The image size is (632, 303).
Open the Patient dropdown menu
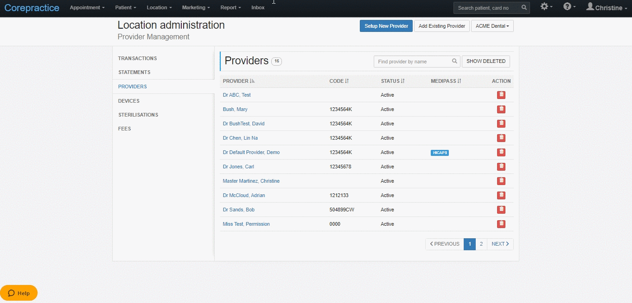126,8
